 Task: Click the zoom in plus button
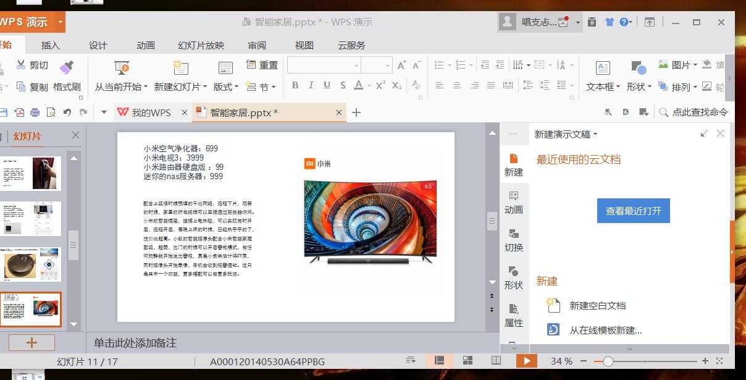(x=705, y=361)
